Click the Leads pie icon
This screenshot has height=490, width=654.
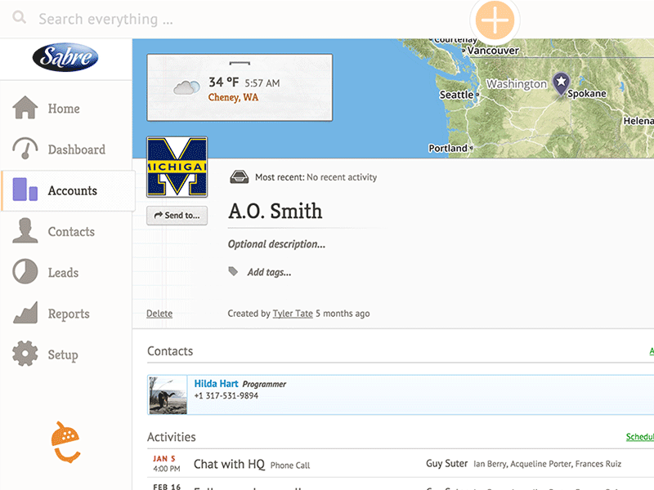pos(25,271)
